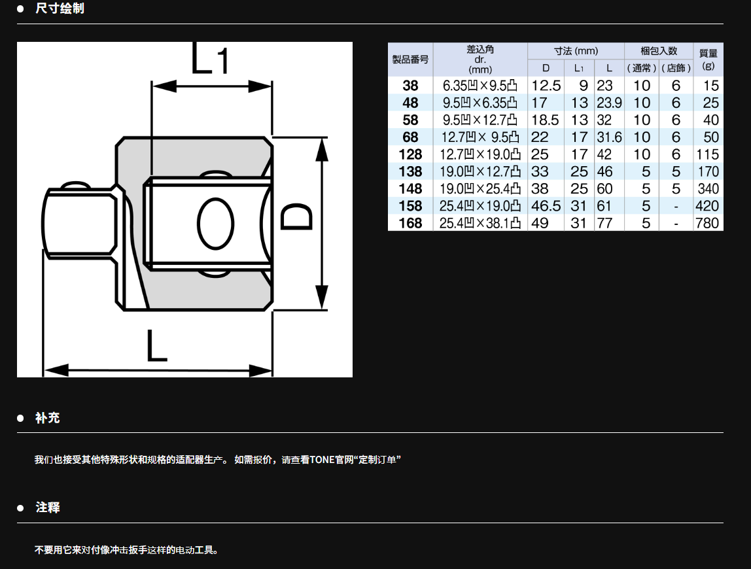751x569 pixels.
Task: Click the L1 dimension label in the drawing
Action: click(x=211, y=59)
